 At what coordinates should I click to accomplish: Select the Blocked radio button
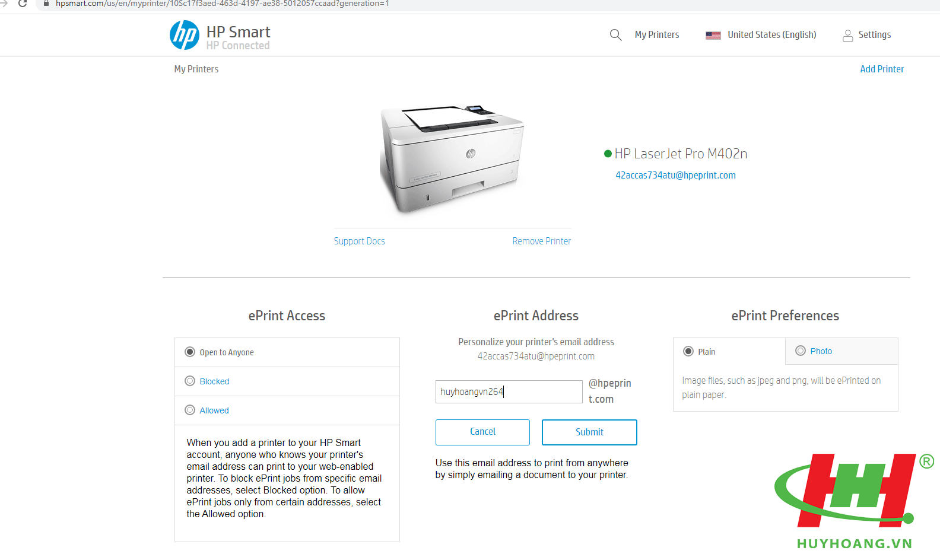[x=190, y=381]
